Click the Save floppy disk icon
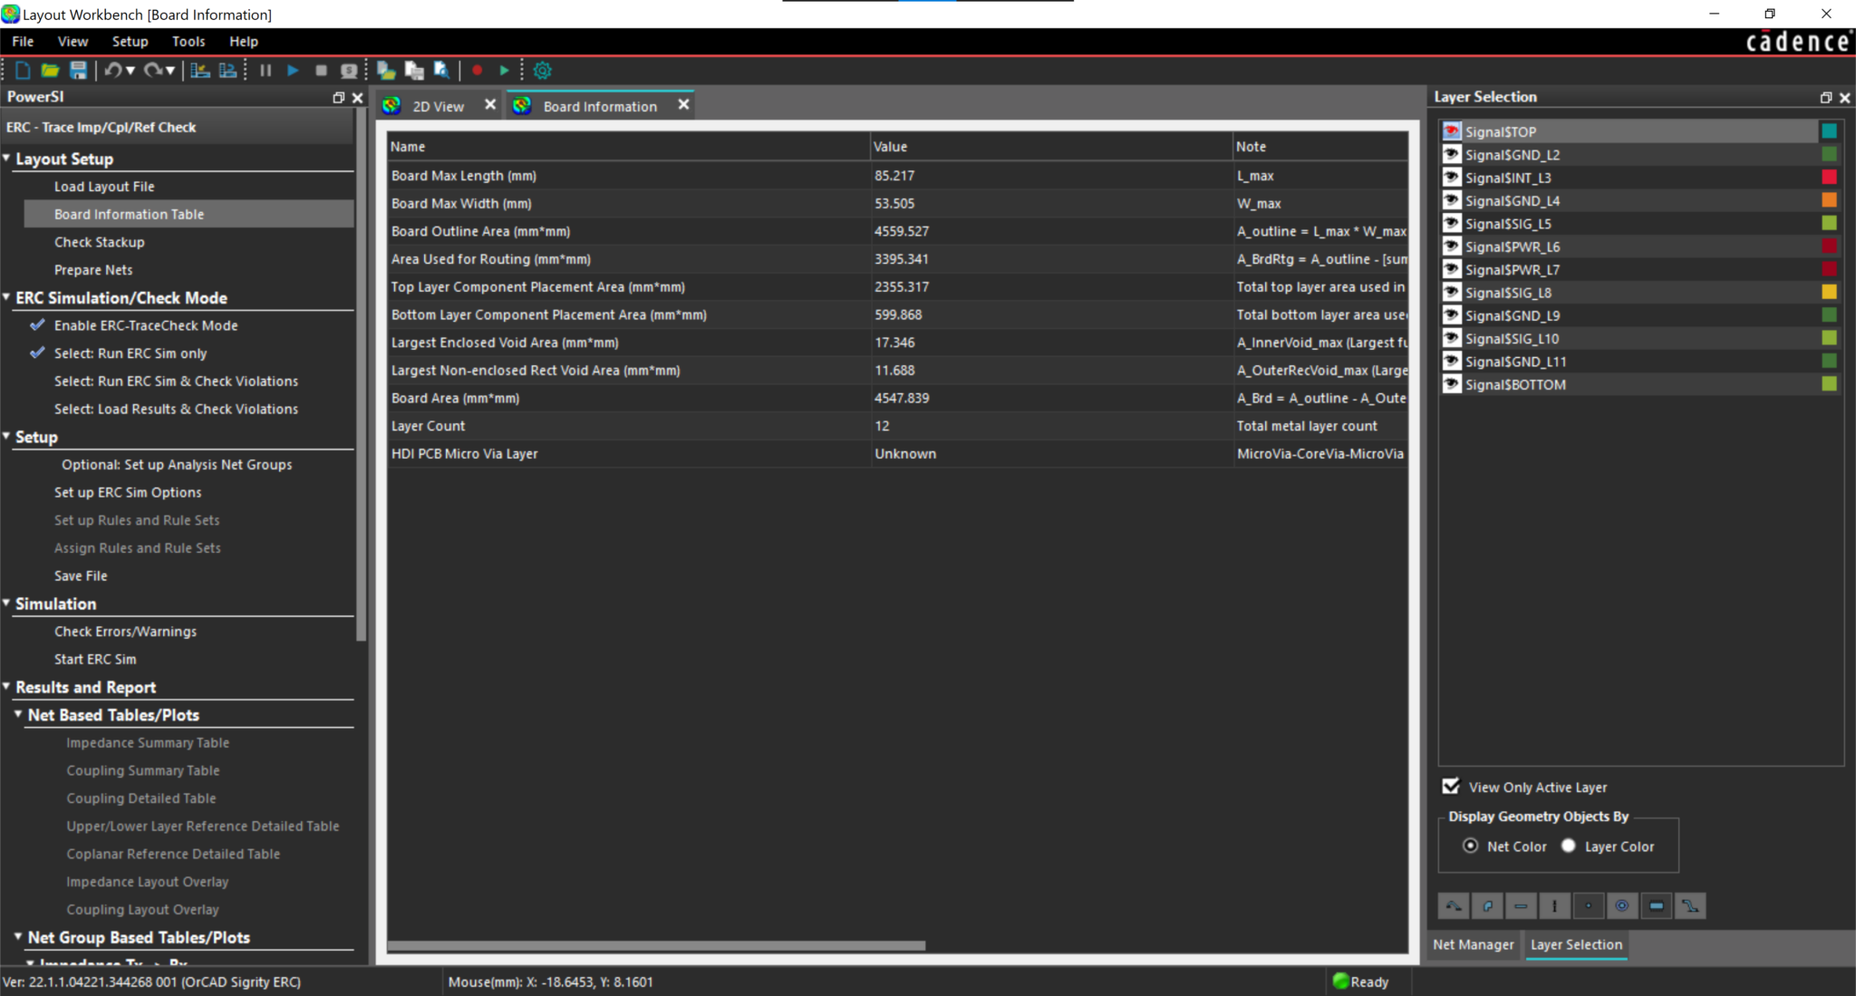 click(x=78, y=71)
